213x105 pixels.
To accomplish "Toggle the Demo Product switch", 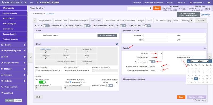I will pyautogui.click(x=148, y=26).
